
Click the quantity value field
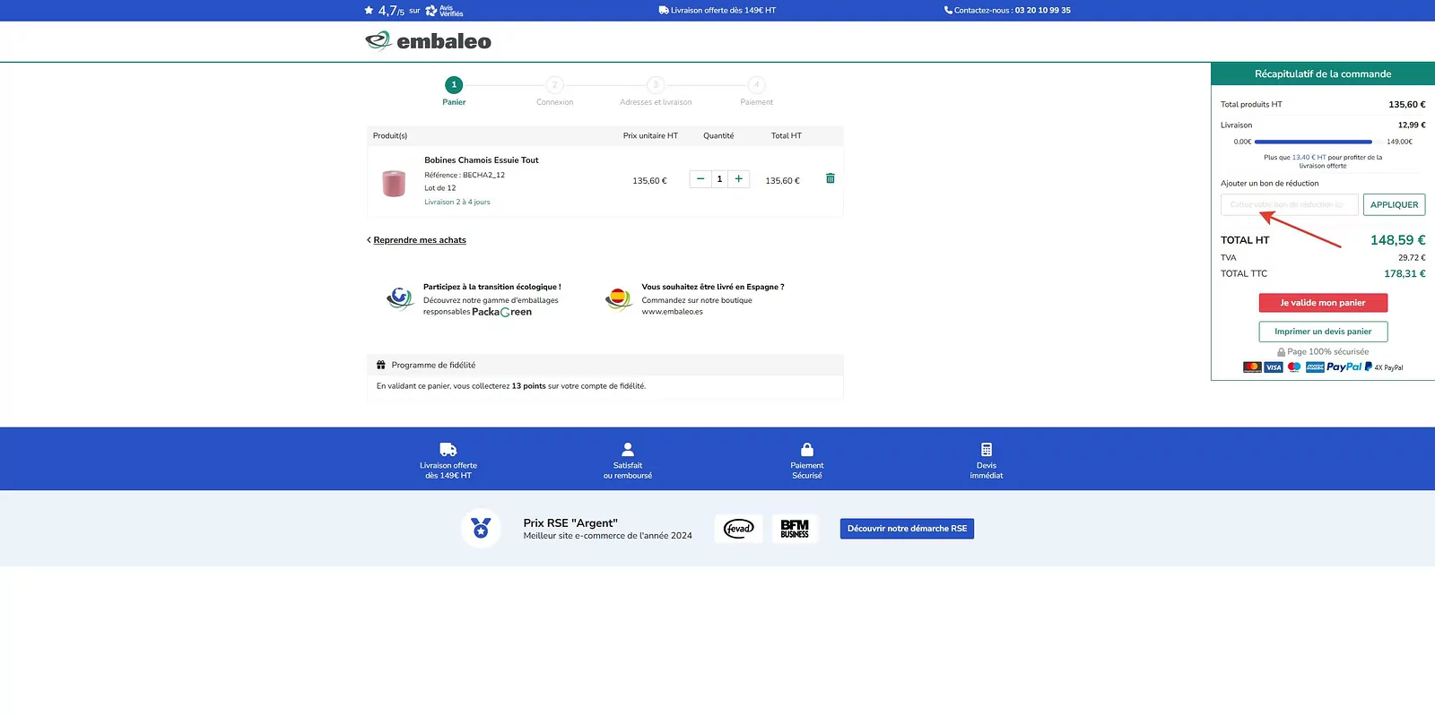[x=719, y=179]
